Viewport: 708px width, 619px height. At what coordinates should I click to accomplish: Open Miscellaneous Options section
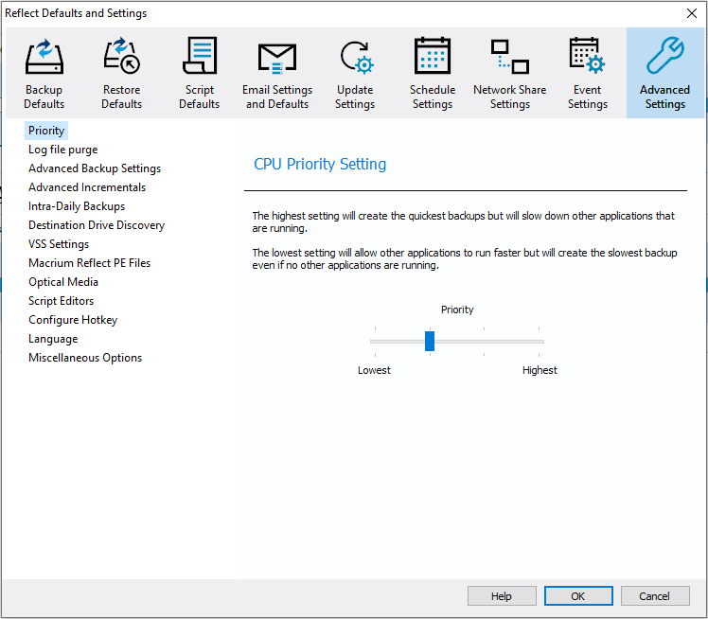coord(85,358)
